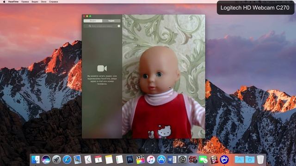Maximize the FaceTime window with green button
This screenshot has width=296, height=166.
[x=90, y=17]
